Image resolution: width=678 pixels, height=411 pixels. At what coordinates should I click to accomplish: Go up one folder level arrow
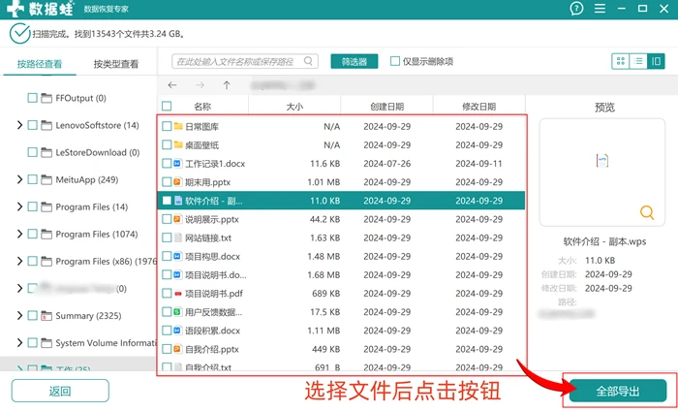point(227,85)
